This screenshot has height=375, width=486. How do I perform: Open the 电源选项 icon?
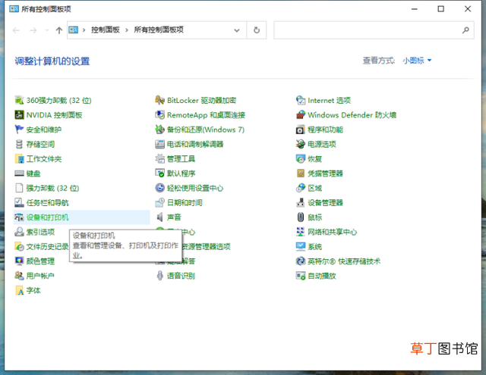(x=301, y=144)
